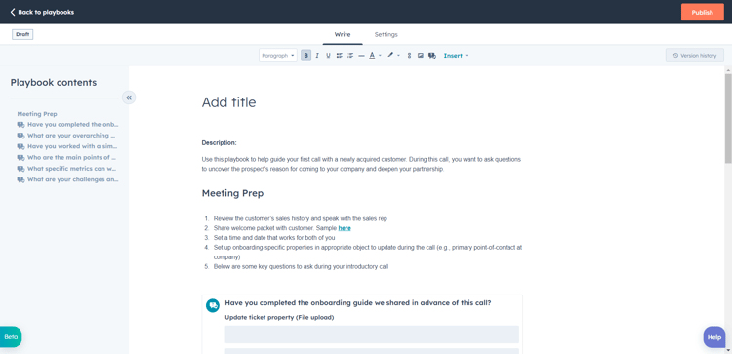Image resolution: width=732 pixels, height=354 pixels.
Task: Click 'Below are some key questions' list item
Action: point(302,267)
